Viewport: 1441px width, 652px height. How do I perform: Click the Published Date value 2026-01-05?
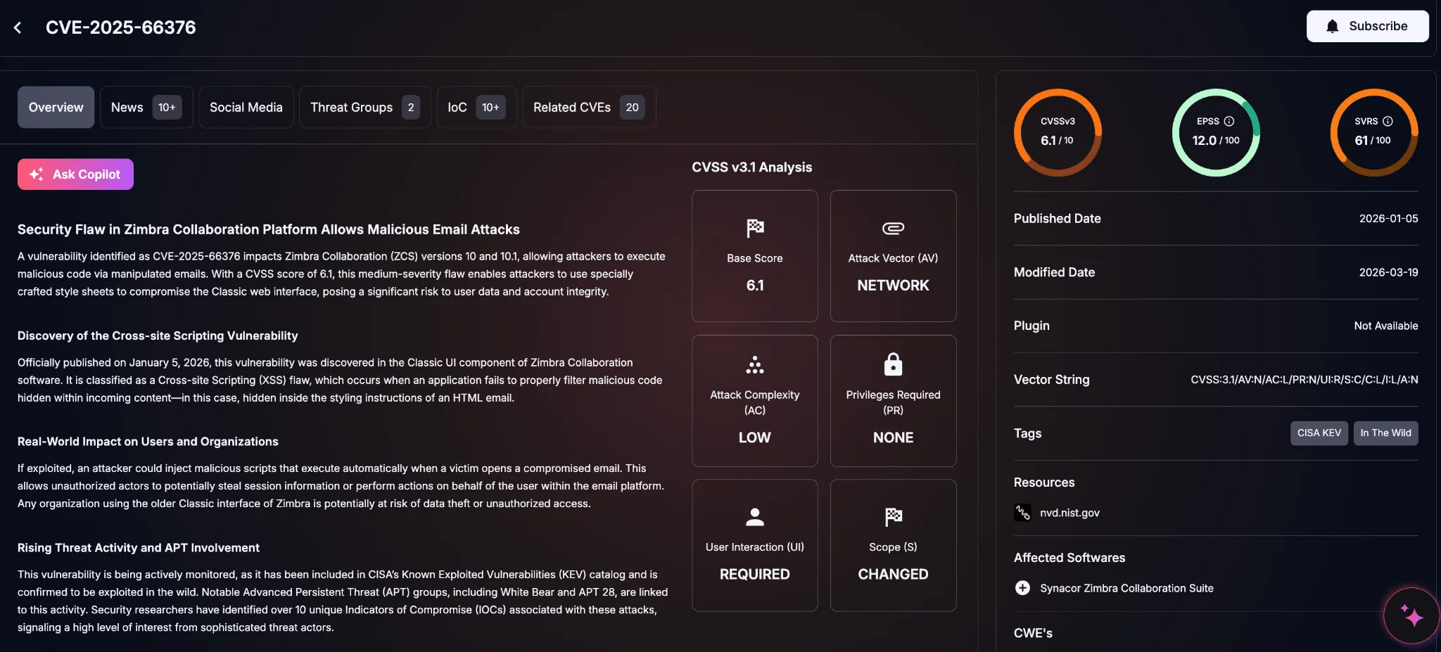click(x=1388, y=219)
